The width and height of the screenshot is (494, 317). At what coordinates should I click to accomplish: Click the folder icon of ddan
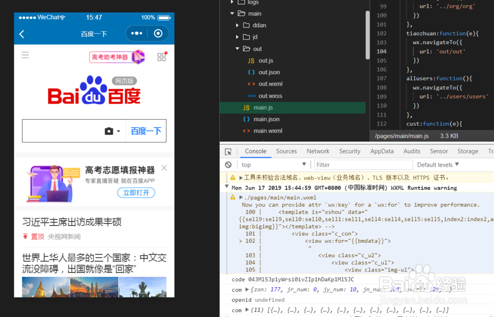coord(247,25)
